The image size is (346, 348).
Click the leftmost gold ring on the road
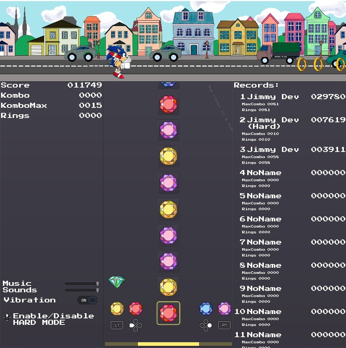pos(301,64)
